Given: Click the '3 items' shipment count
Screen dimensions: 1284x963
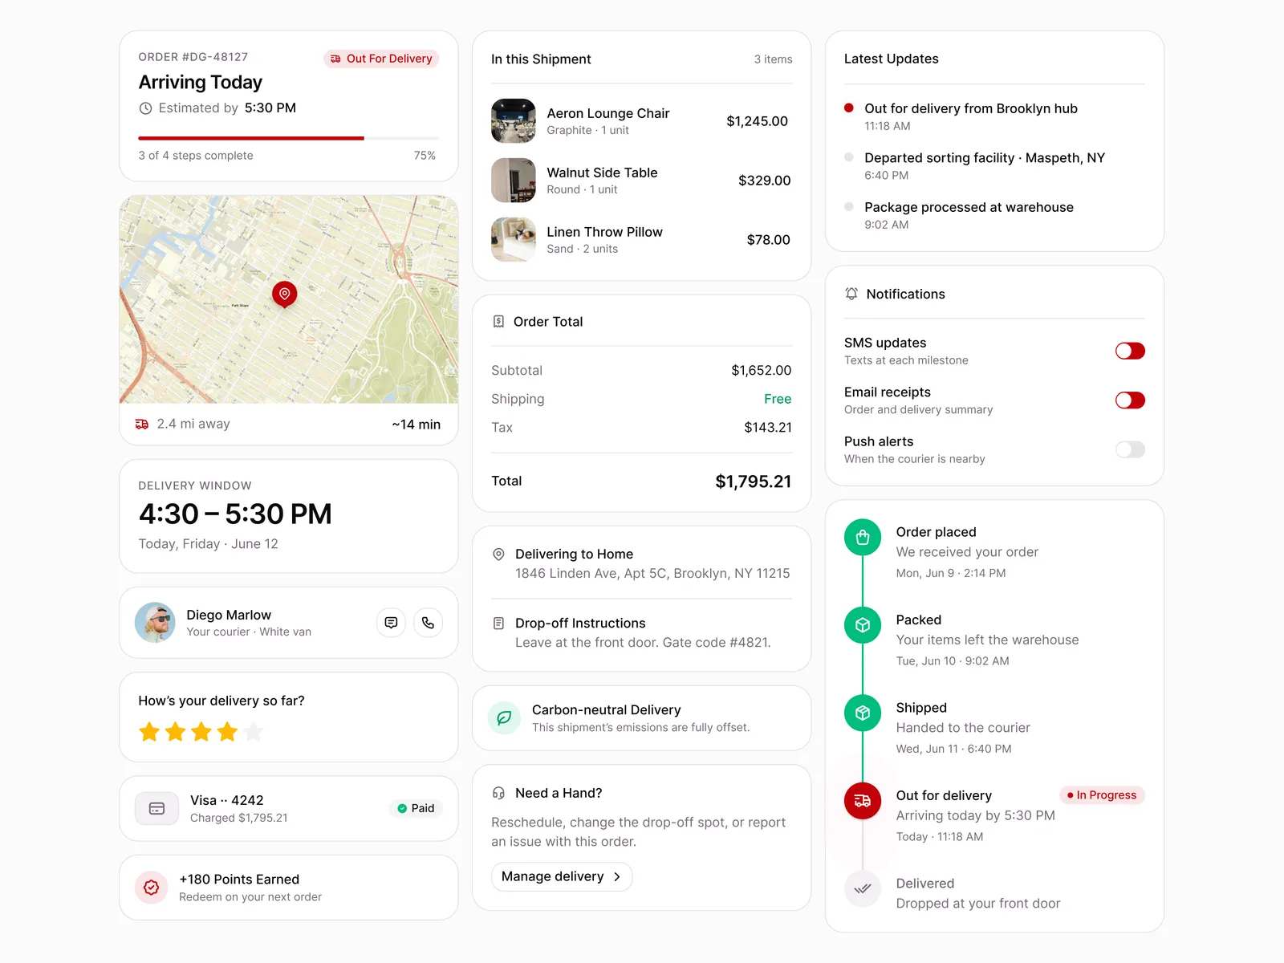Looking at the screenshot, I should click(773, 59).
